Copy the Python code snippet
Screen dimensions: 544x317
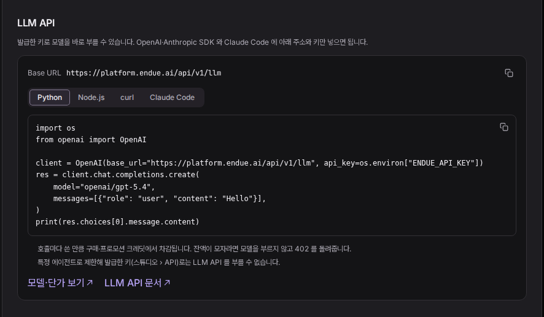click(503, 127)
